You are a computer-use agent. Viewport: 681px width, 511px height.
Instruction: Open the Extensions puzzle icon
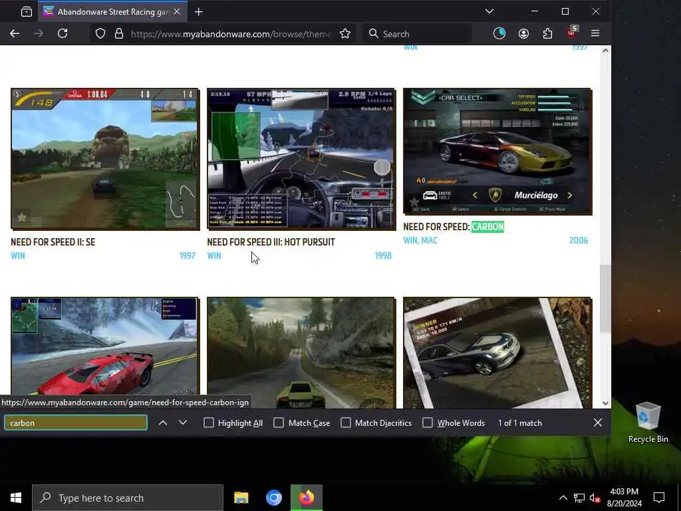point(548,34)
